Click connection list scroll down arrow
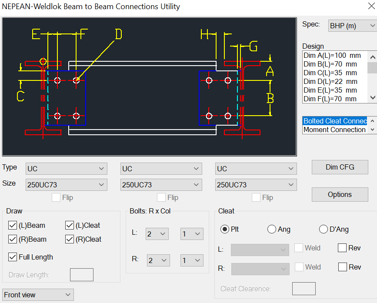377x303 pixels. coord(372,130)
